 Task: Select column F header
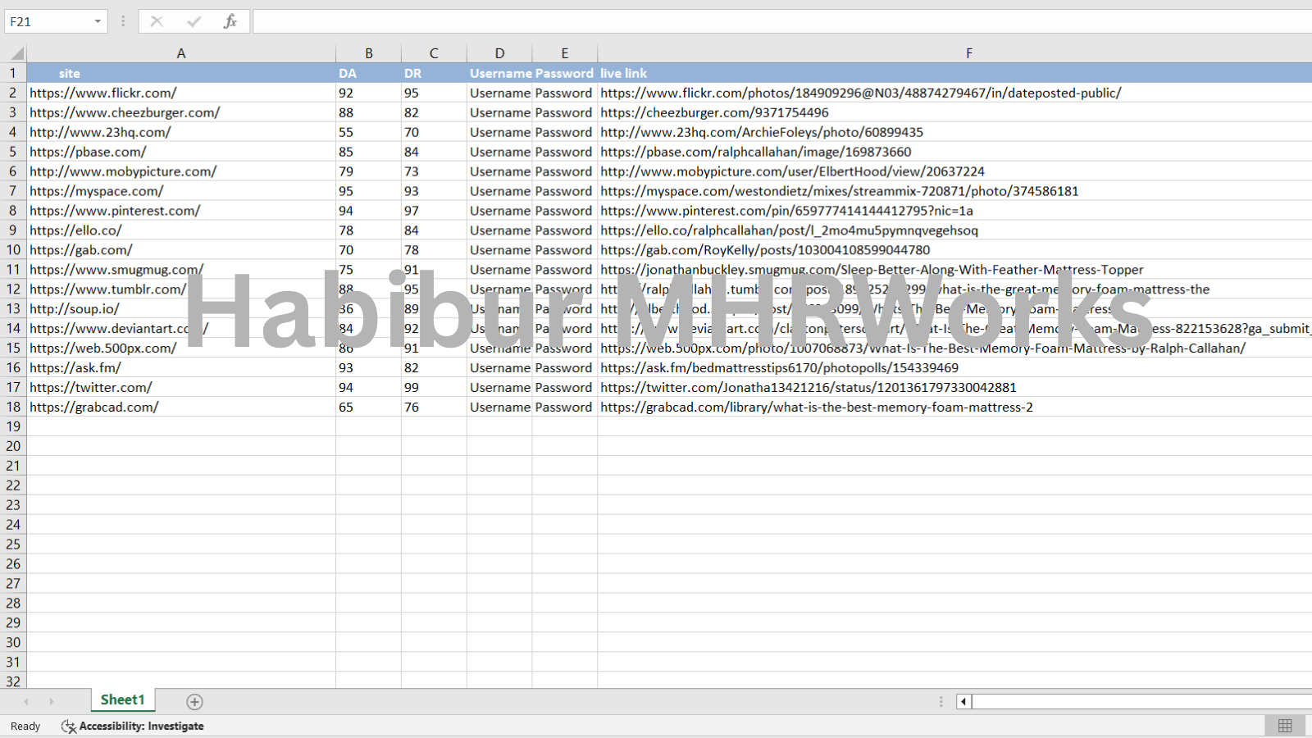pyautogui.click(x=968, y=53)
